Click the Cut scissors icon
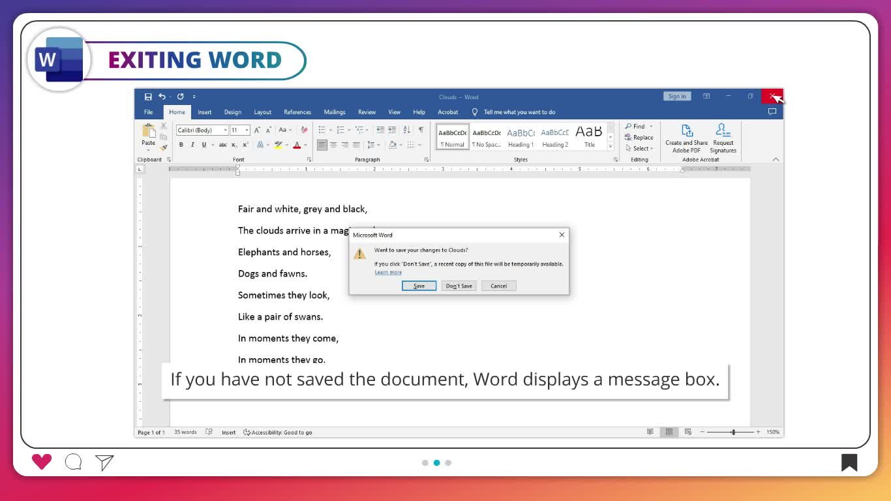Screen dimensions: 891x501 coord(164,126)
